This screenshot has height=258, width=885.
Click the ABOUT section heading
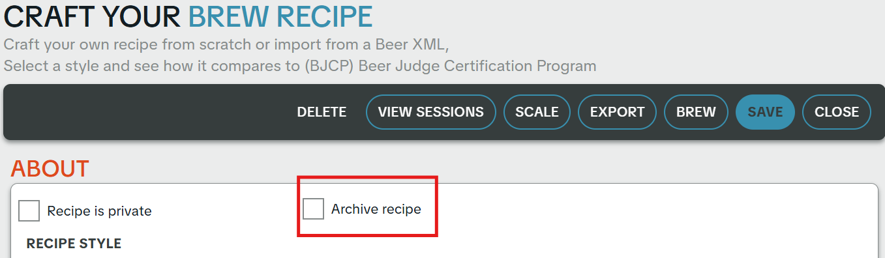click(x=50, y=169)
